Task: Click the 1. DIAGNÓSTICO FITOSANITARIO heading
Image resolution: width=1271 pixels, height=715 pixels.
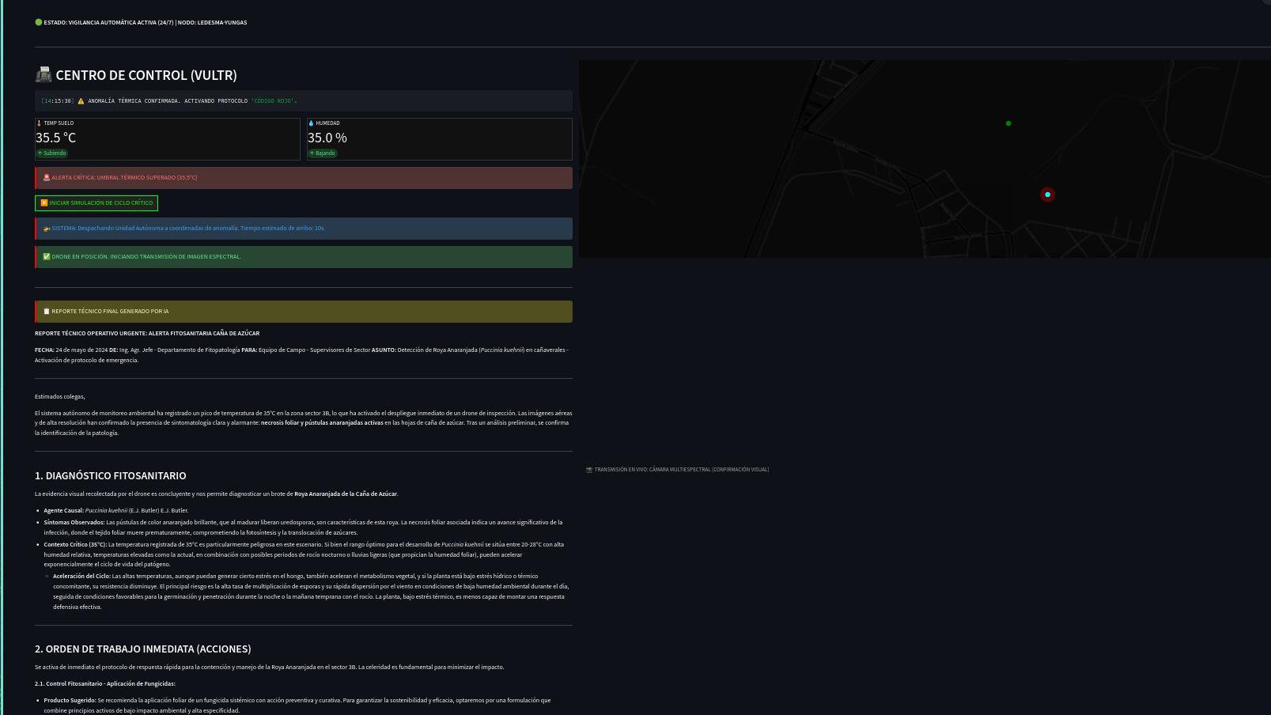Action: [110, 475]
